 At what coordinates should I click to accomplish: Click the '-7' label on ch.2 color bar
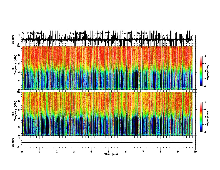click(205, 132)
